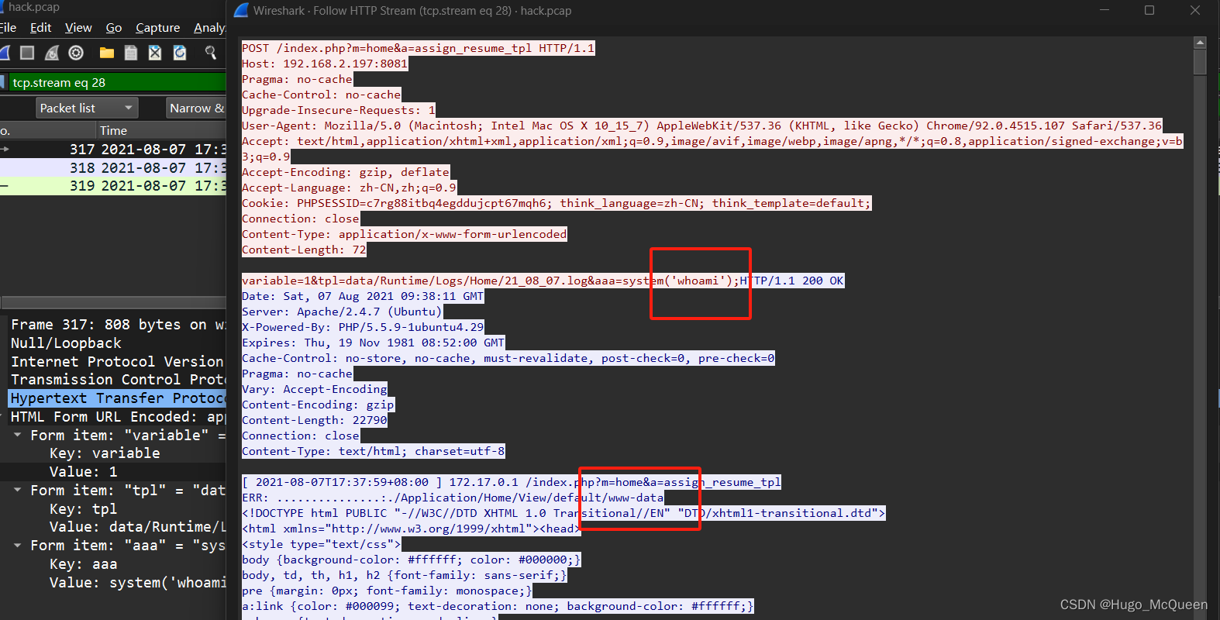Open the File menu
Image resolution: width=1220 pixels, height=620 pixels.
[8, 28]
